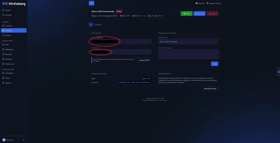Click the Winheberg logo
The image size is (280, 143).
point(14,4)
